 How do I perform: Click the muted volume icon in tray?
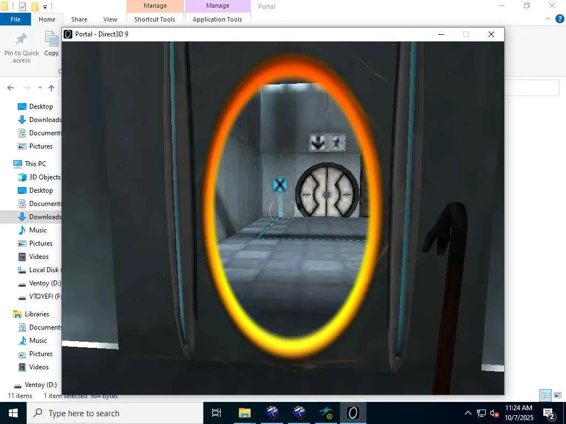tap(494, 413)
